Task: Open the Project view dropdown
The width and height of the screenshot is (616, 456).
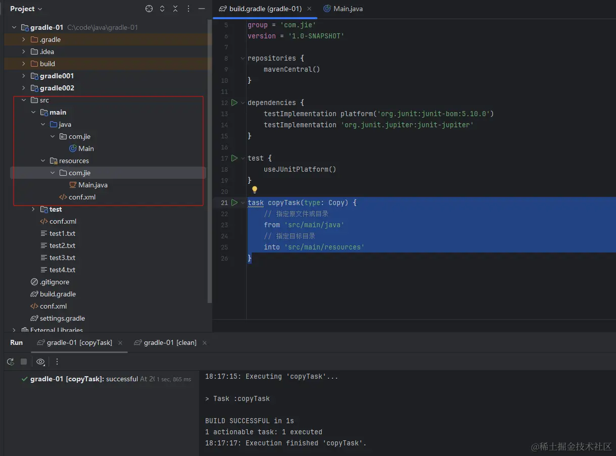Action: (x=26, y=9)
